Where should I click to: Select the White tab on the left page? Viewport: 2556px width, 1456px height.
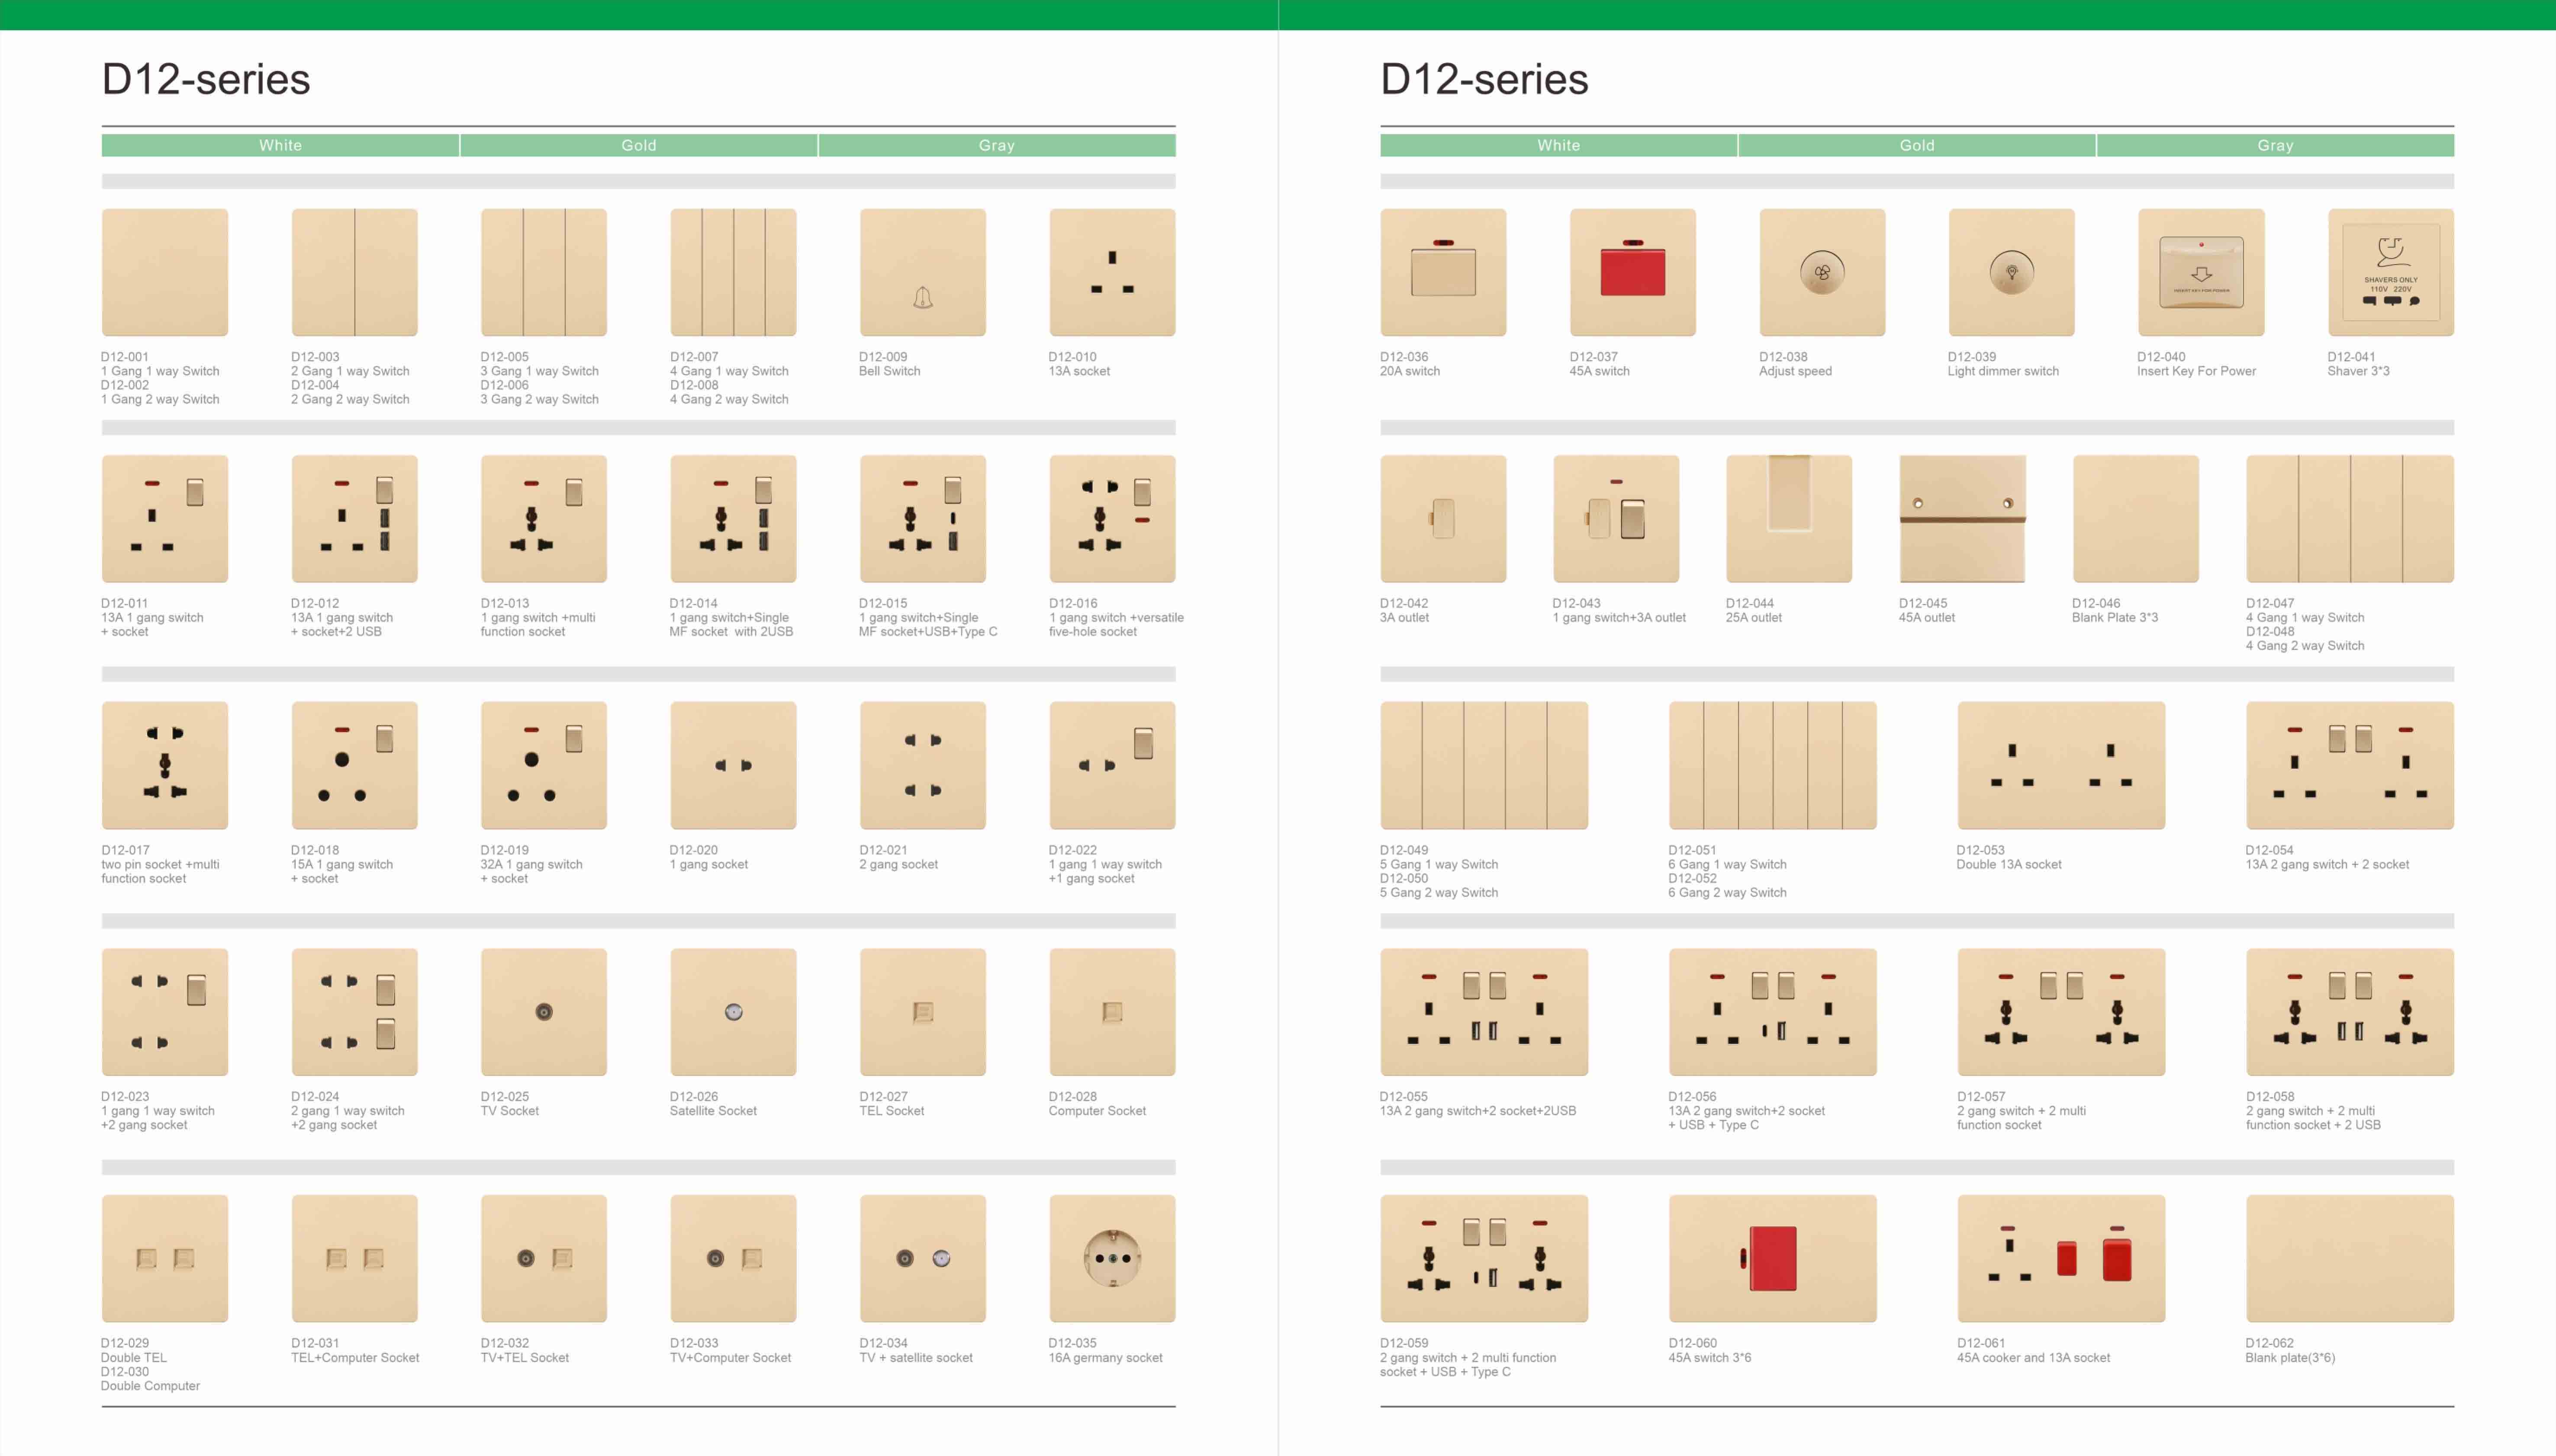pos(280,146)
